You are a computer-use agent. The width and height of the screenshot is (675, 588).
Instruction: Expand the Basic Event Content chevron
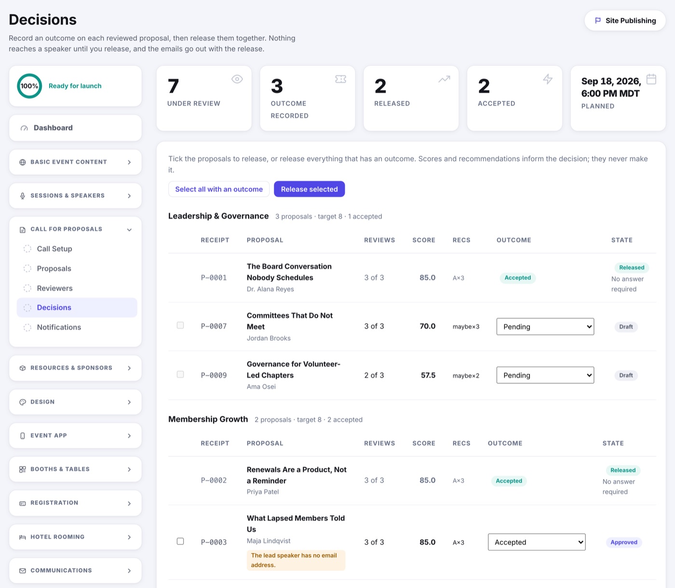point(129,162)
